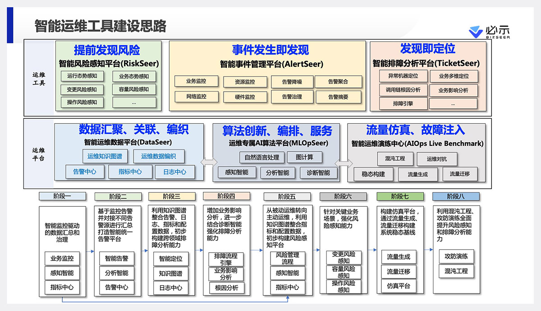Click the 自然语言处理 box

(x=262, y=158)
